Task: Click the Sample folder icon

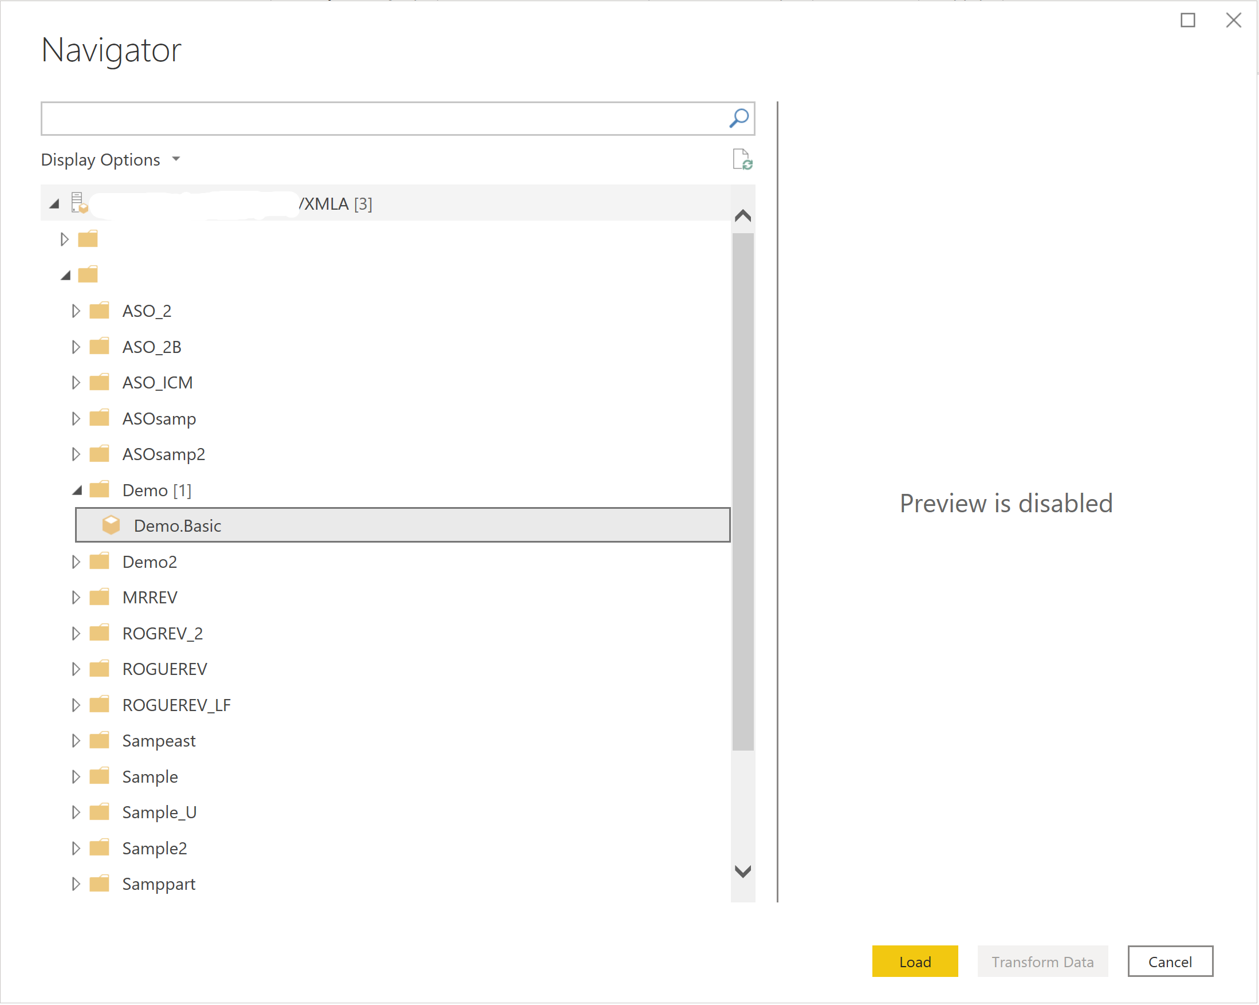Action: tap(100, 775)
